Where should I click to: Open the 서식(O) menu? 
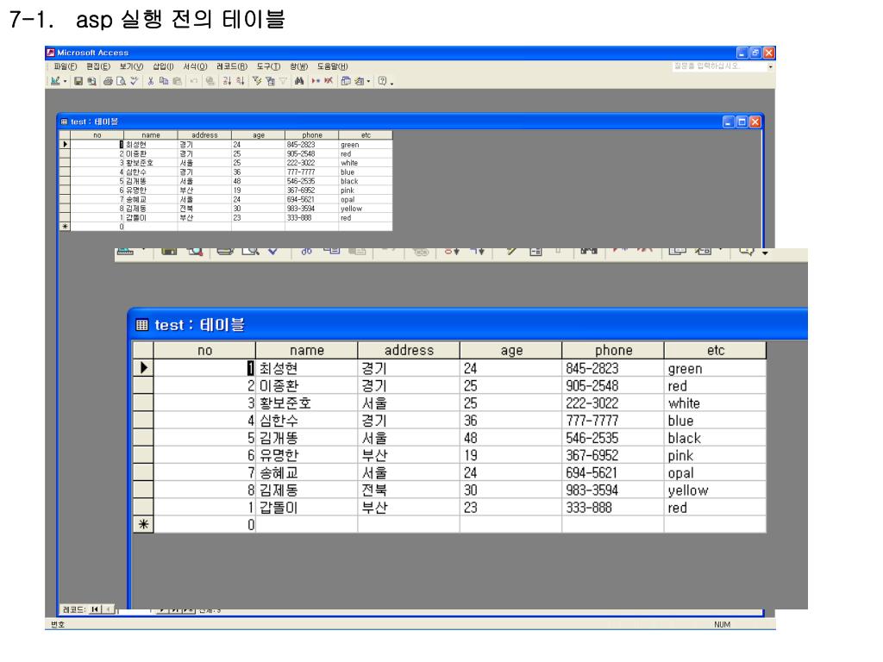[196, 66]
